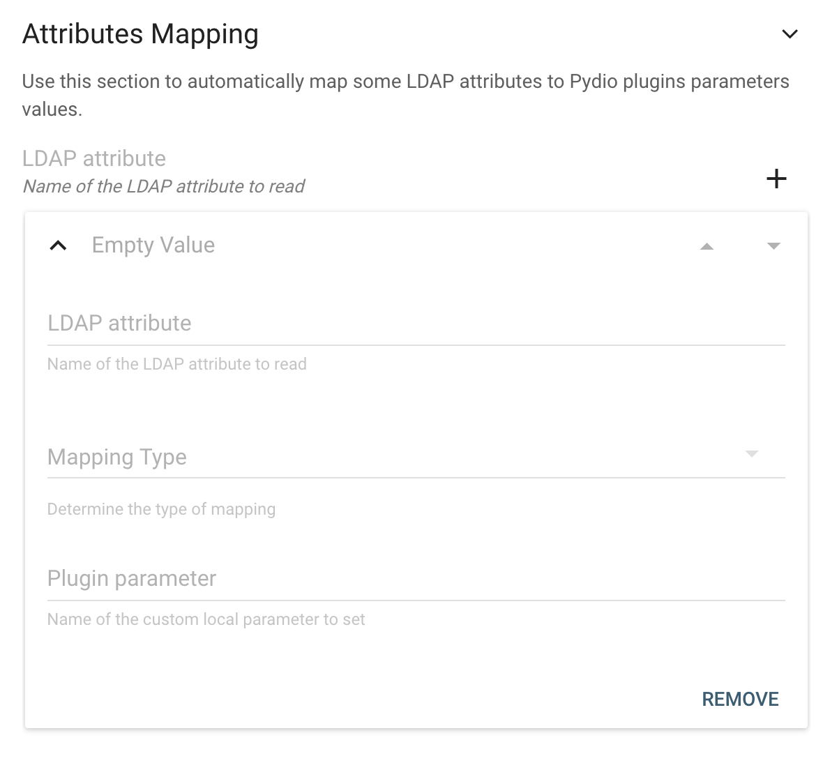This screenshot has height=763, width=830.
Task: Collapse the Attributes Mapping section chevron
Action: pos(790,34)
